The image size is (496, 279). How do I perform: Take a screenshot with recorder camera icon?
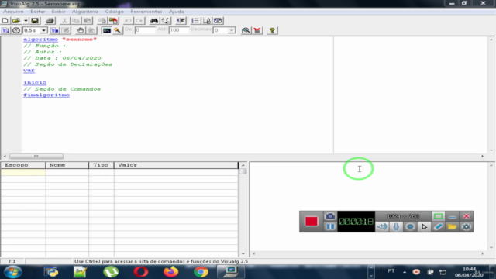click(x=330, y=216)
